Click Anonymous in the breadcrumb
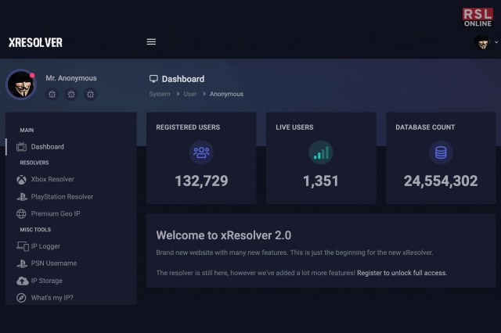 tap(226, 94)
